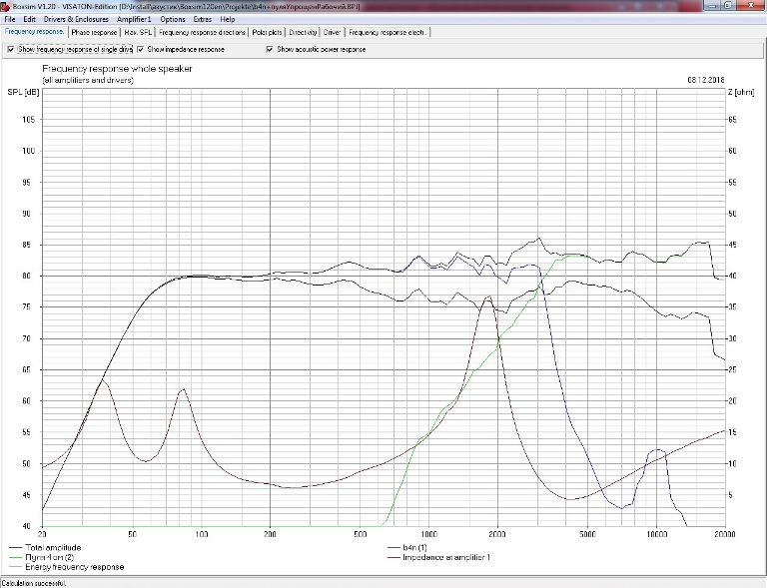The width and height of the screenshot is (778, 588).
Task: Open the Frequency response directions tab
Action: 203,32
